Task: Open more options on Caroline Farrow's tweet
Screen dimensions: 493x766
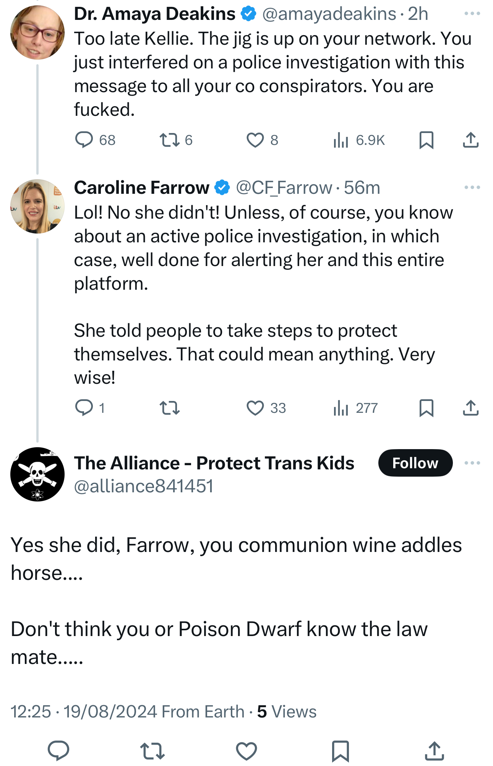Action: click(472, 187)
